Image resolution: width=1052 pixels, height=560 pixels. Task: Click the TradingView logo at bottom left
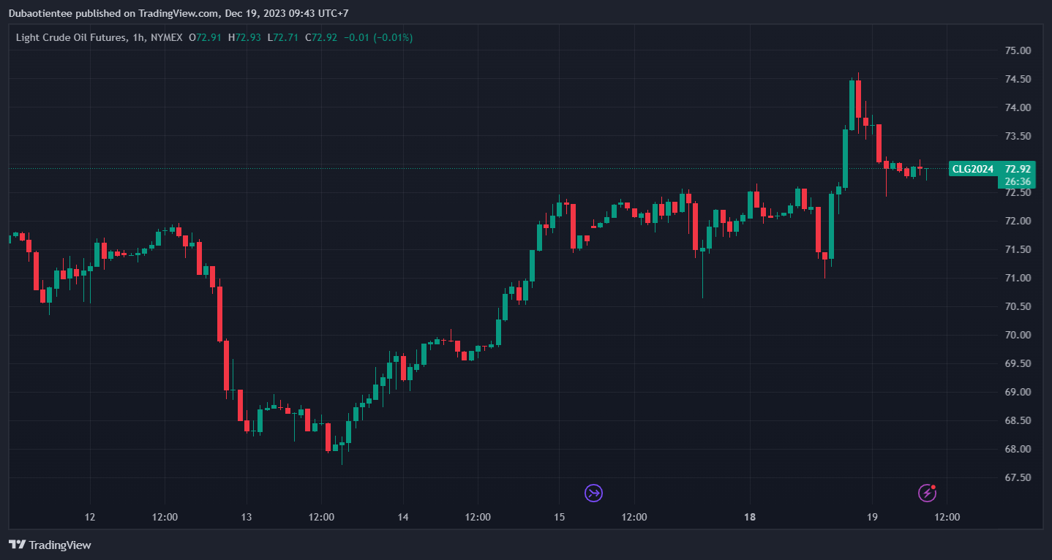[x=50, y=545]
